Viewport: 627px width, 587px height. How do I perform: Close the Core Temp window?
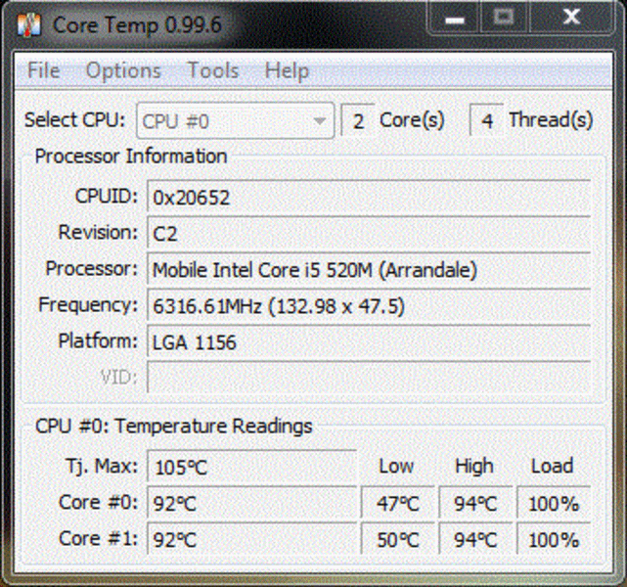571,18
